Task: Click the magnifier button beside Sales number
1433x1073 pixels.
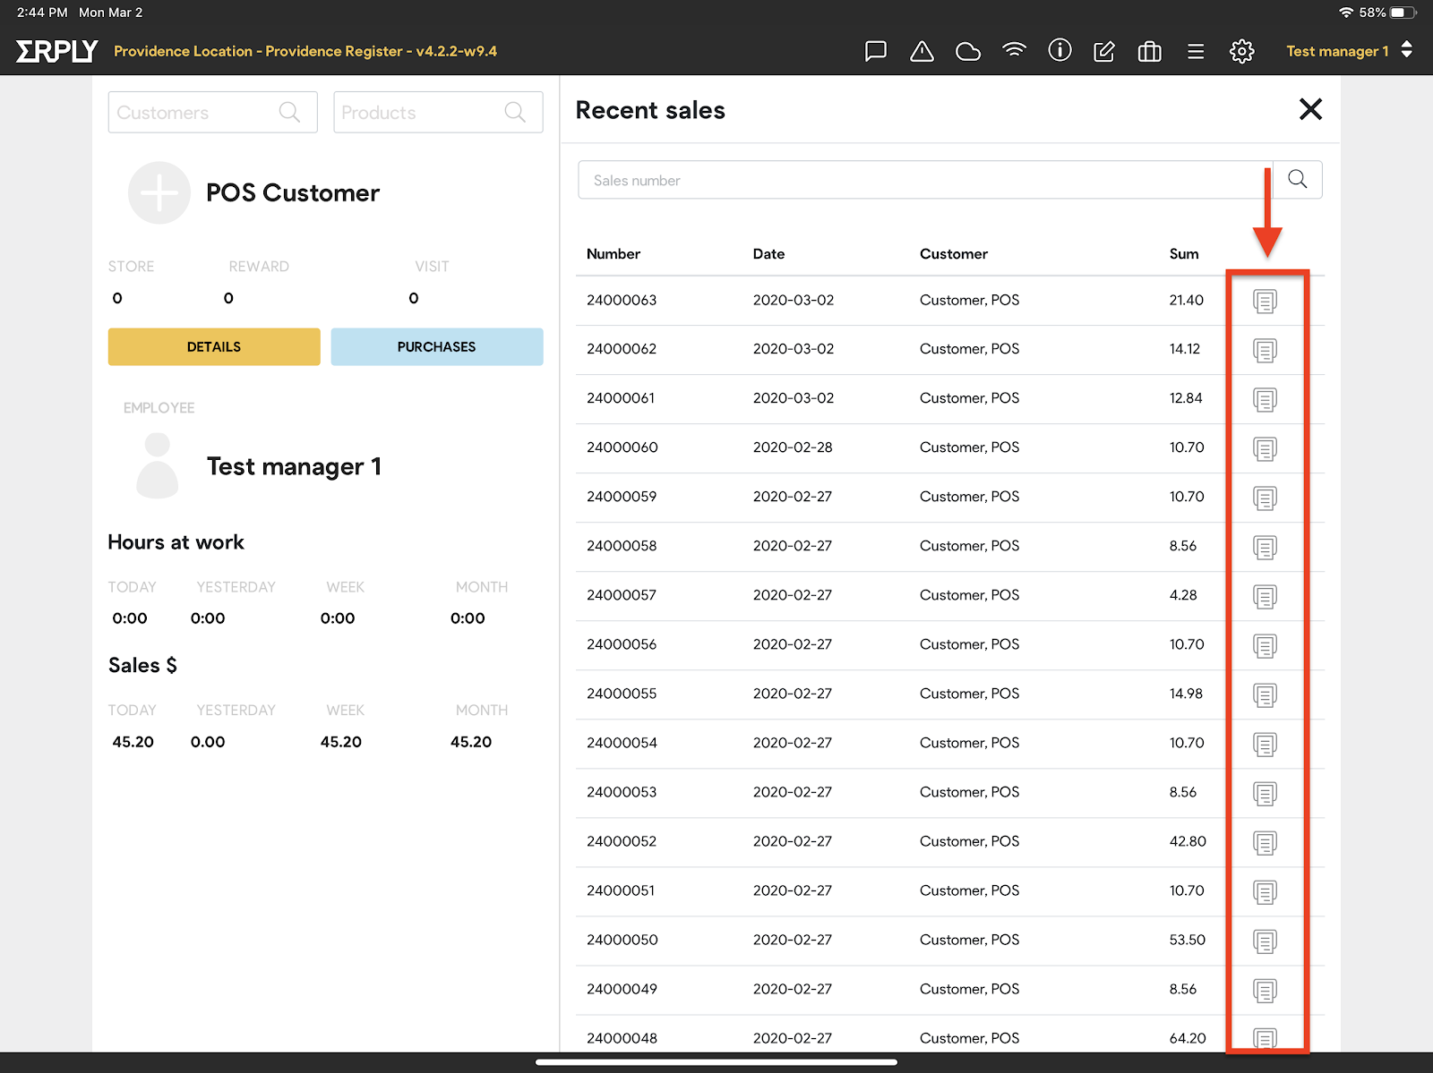Action: 1297,180
